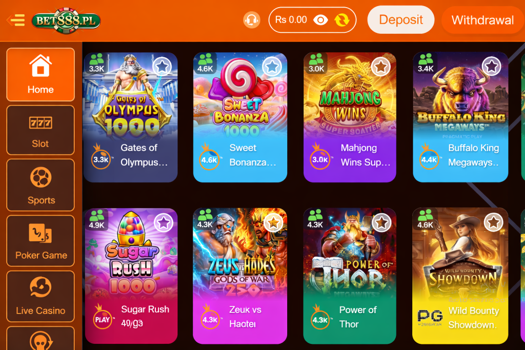Refresh the balance with the yellow arrows icon
Image resolution: width=525 pixels, height=350 pixels.
342,20
